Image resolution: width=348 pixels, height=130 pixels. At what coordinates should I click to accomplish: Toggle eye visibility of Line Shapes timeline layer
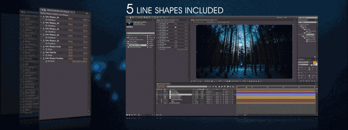click(x=157, y=94)
